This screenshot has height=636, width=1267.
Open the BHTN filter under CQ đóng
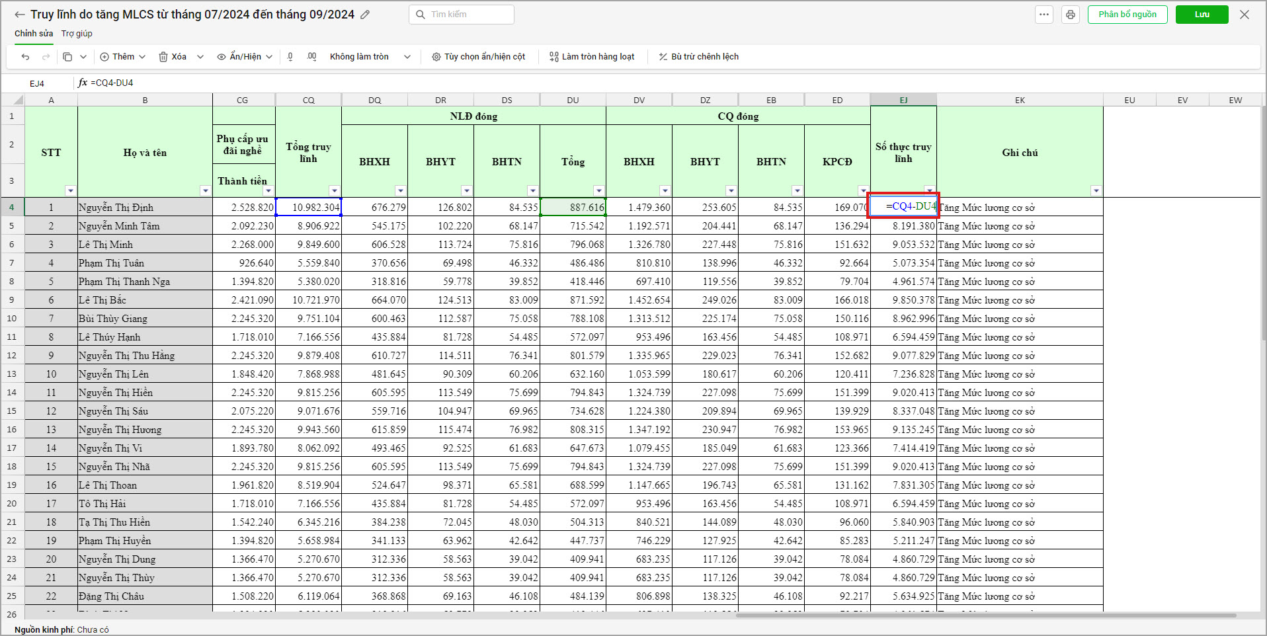(x=797, y=191)
